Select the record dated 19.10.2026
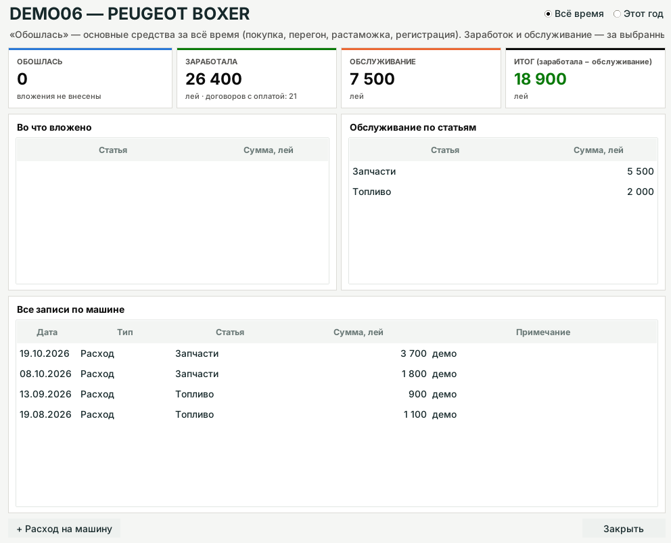Viewport: 671px width, 543px height. point(337,353)
